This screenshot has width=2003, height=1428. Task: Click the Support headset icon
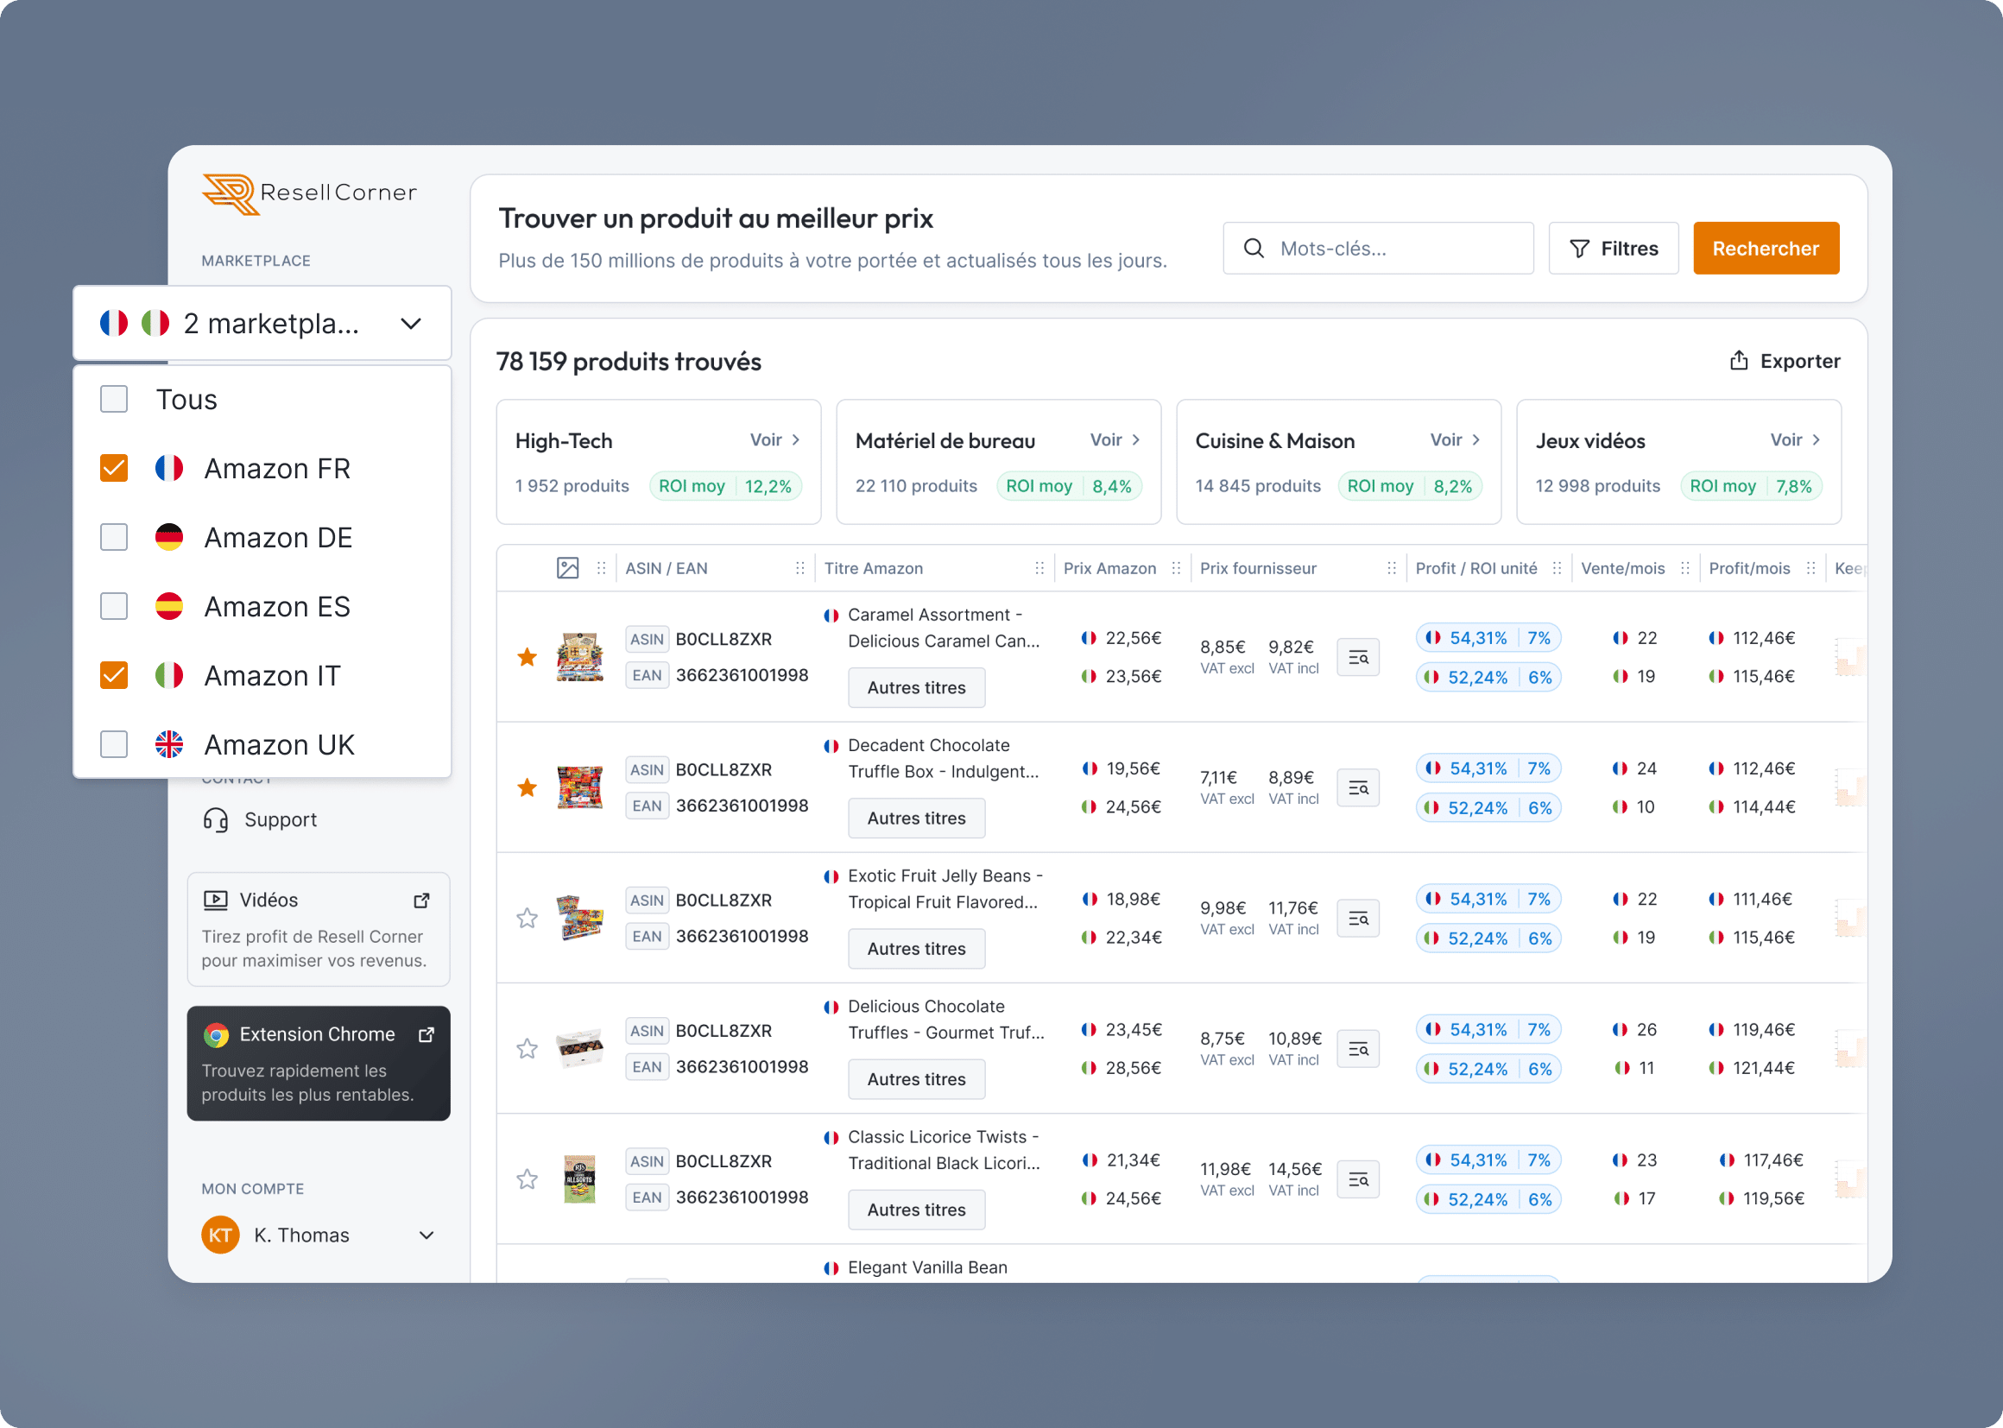(216, 819)
